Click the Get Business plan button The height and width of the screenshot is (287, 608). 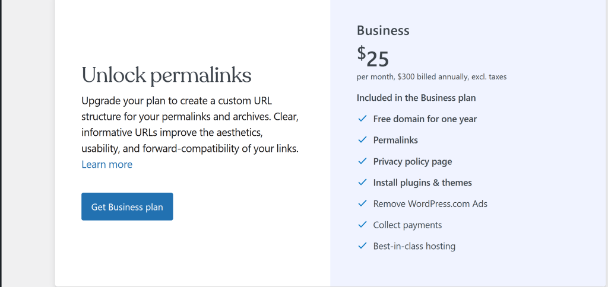tap(127, 207)
